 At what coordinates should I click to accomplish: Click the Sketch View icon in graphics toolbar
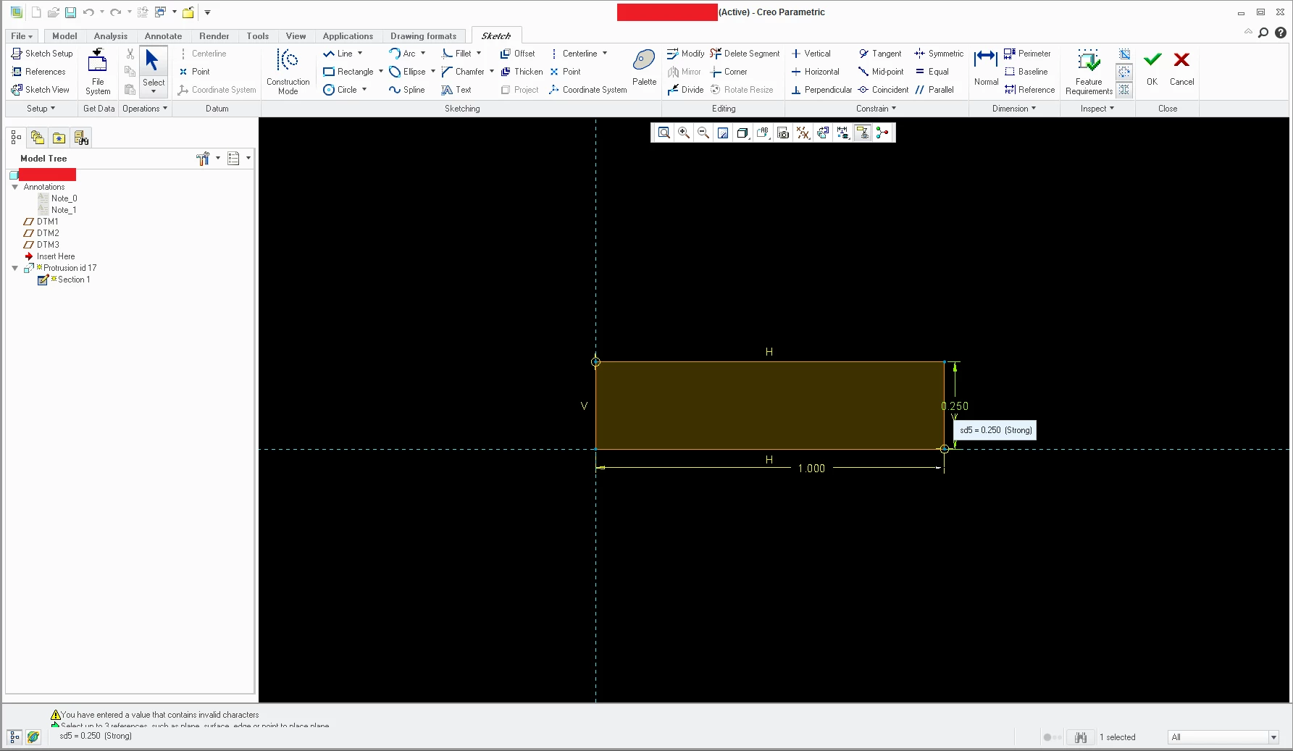click(823, 133)
